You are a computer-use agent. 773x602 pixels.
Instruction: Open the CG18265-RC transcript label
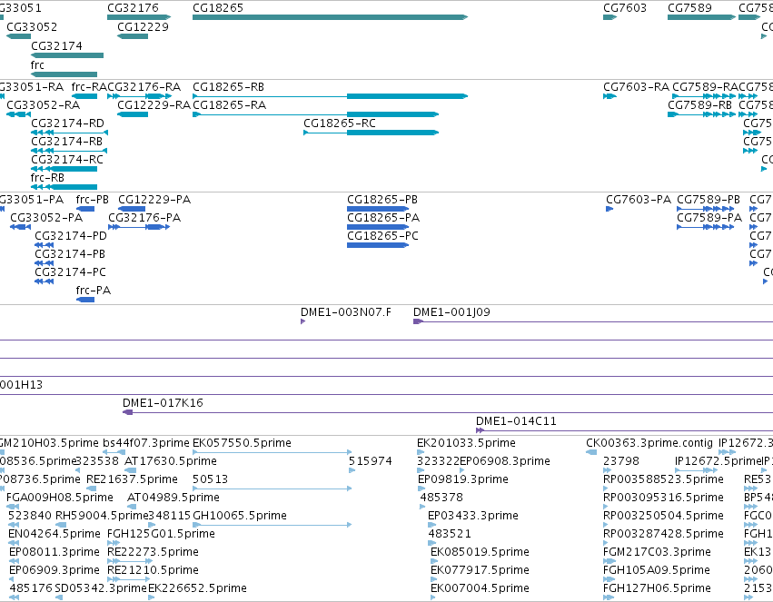pyautogui.click(x=340, y=123)
